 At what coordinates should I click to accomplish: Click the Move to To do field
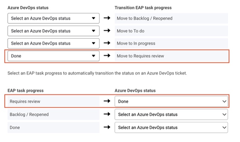171,31
